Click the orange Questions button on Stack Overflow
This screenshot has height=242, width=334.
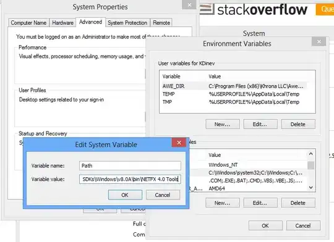pyautogui.click(x=325, y=9)
